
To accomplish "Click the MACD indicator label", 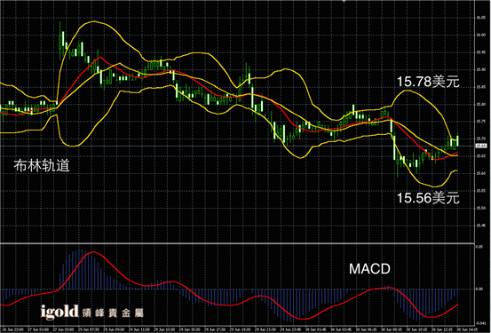I will pos(369,269).
